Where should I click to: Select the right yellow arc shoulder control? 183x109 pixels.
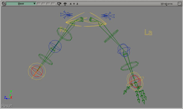(x=95, y=20)
